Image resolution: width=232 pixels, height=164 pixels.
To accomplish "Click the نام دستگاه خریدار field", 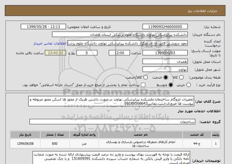I will coord(120,35).
